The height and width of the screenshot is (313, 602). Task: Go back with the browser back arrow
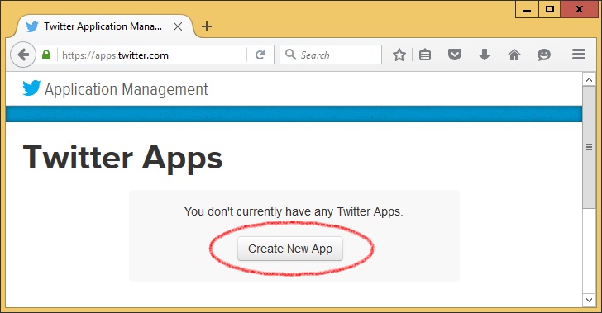23,55
